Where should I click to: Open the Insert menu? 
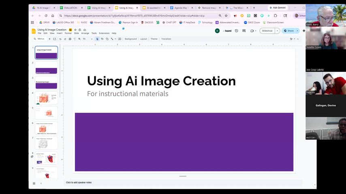click(x=60, y=33)
